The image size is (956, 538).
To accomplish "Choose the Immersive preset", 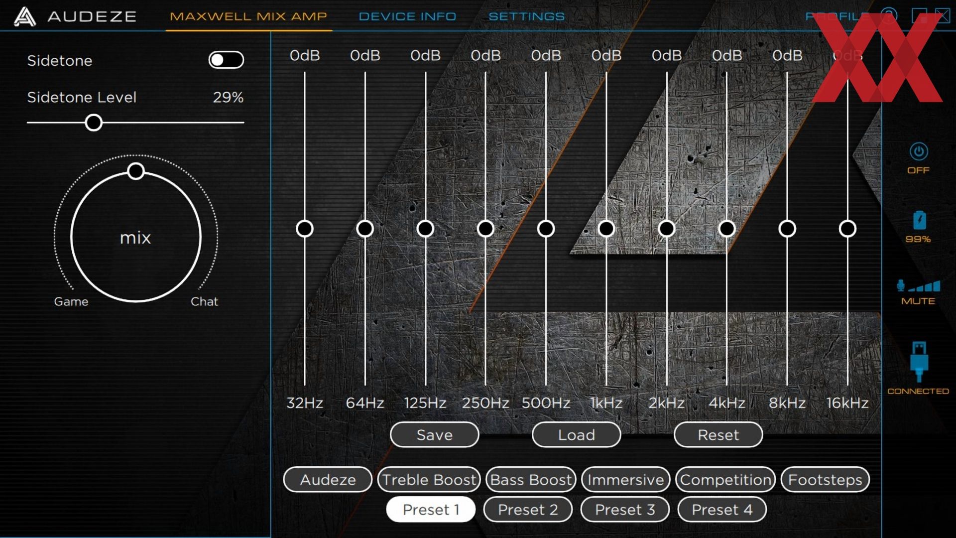I will click(626, 480).
